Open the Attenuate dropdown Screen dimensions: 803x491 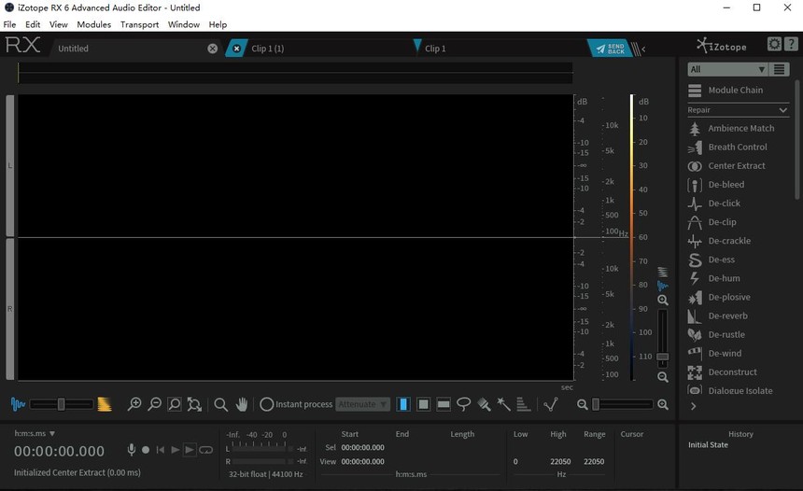point(362,404)
